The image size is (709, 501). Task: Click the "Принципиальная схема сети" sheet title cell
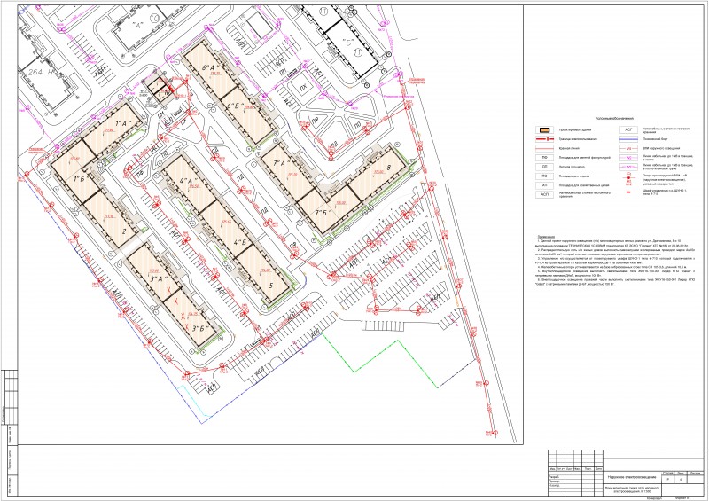coord(632,489)
